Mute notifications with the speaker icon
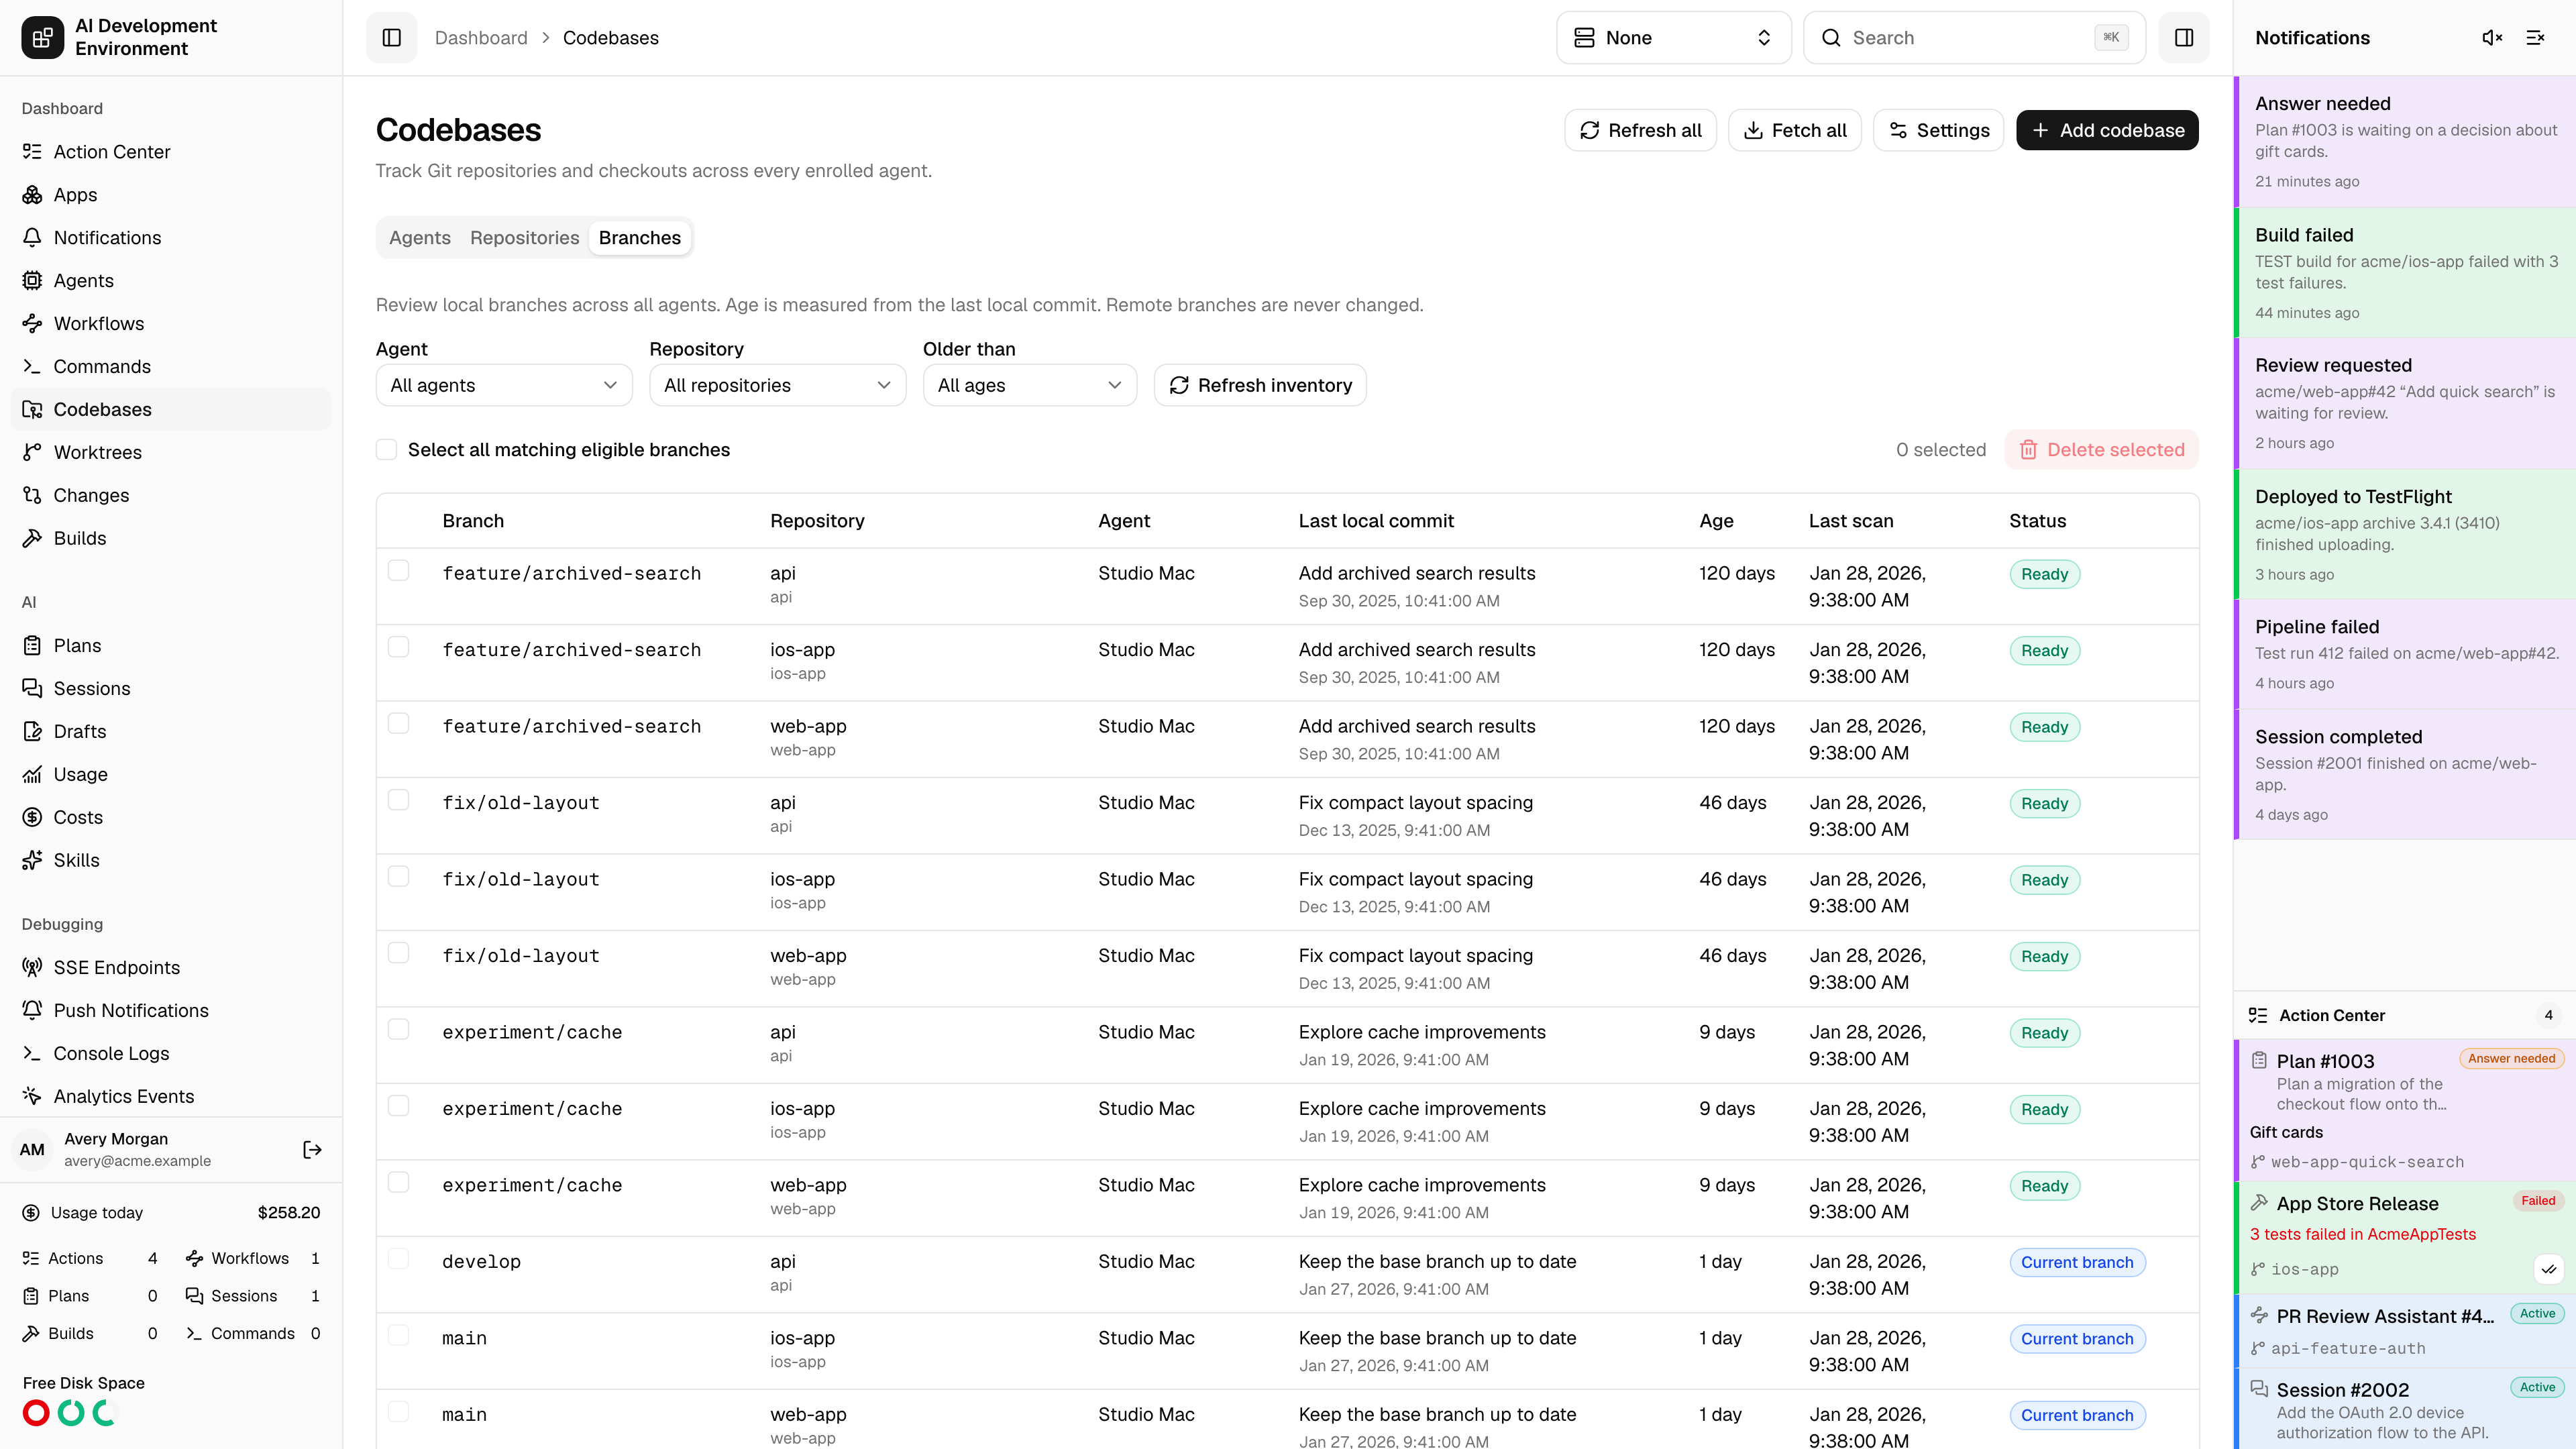Viewport: 2576px width, 1449px height. tap(2492, 38)
